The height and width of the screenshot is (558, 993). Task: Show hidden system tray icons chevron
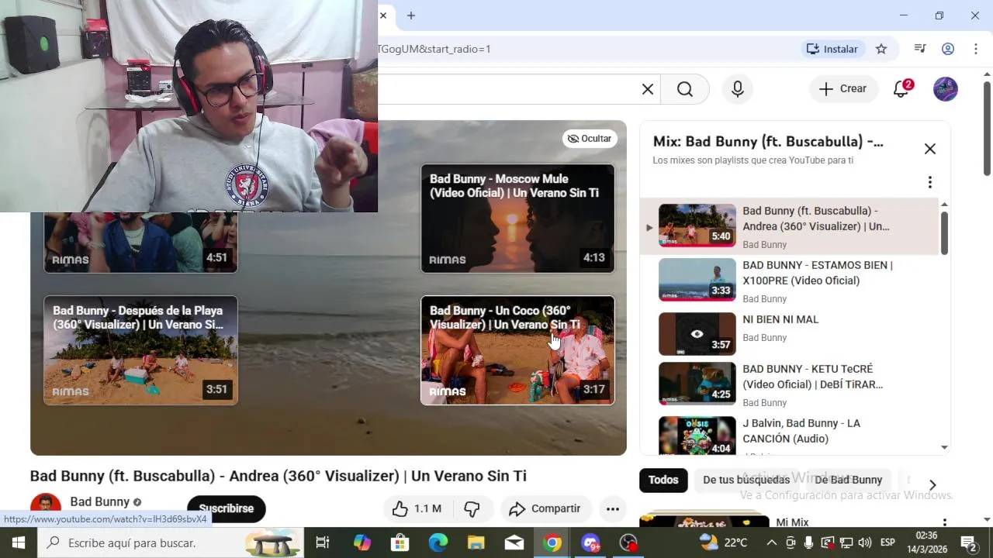click(771, 542)
